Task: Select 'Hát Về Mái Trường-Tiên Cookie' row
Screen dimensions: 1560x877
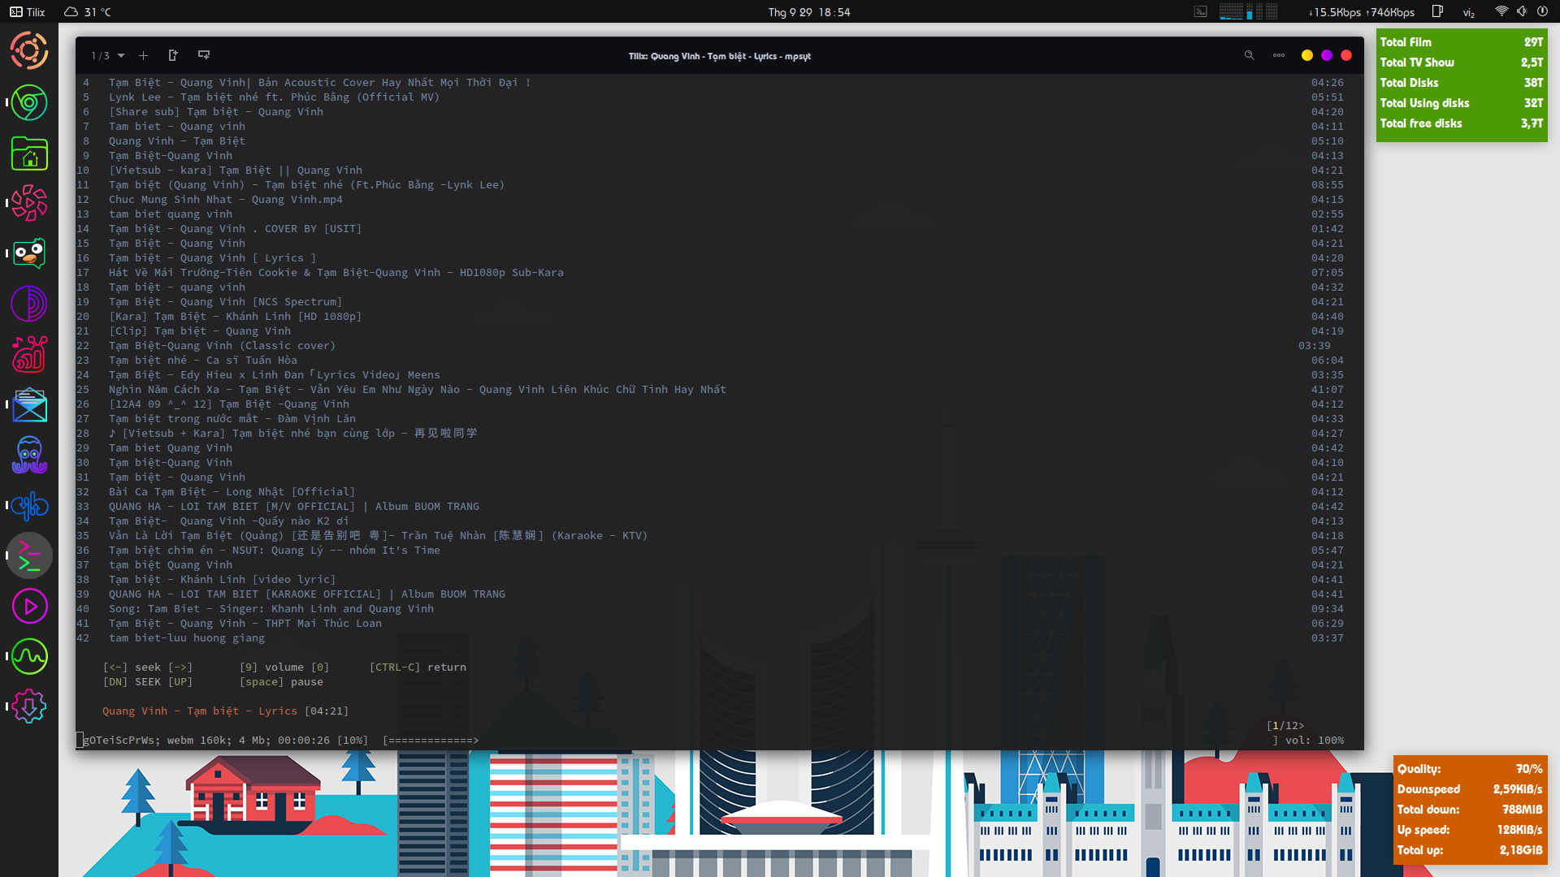Action: (x=336, y=273)
